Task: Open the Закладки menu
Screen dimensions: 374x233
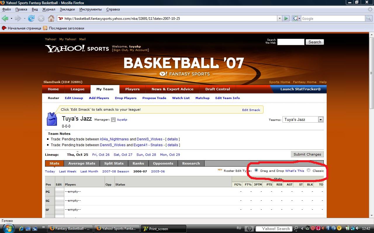Action: (x=67, y=9)
